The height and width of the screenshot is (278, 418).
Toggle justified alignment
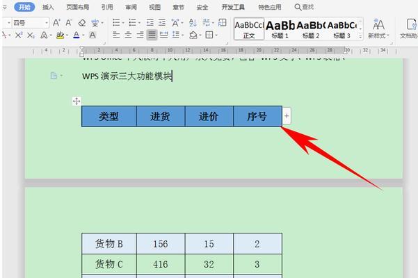click(x=152, y=35)
